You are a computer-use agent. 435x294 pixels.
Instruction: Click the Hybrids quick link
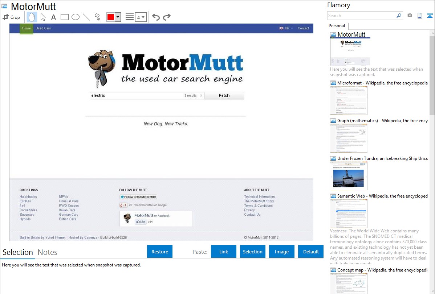(x=25, y=219)
